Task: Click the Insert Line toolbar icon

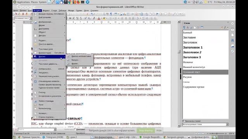Action: [174, 14]
